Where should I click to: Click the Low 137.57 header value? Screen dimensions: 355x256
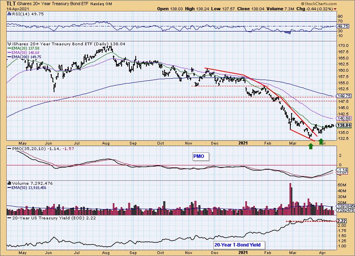[x=223, y=9]
